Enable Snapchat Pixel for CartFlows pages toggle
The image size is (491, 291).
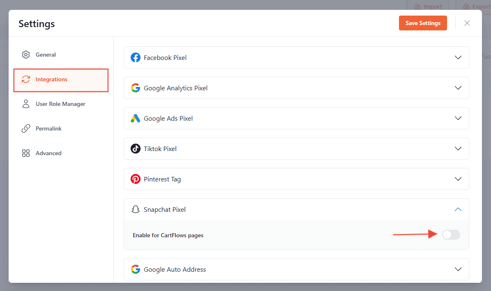coord(451,235)
